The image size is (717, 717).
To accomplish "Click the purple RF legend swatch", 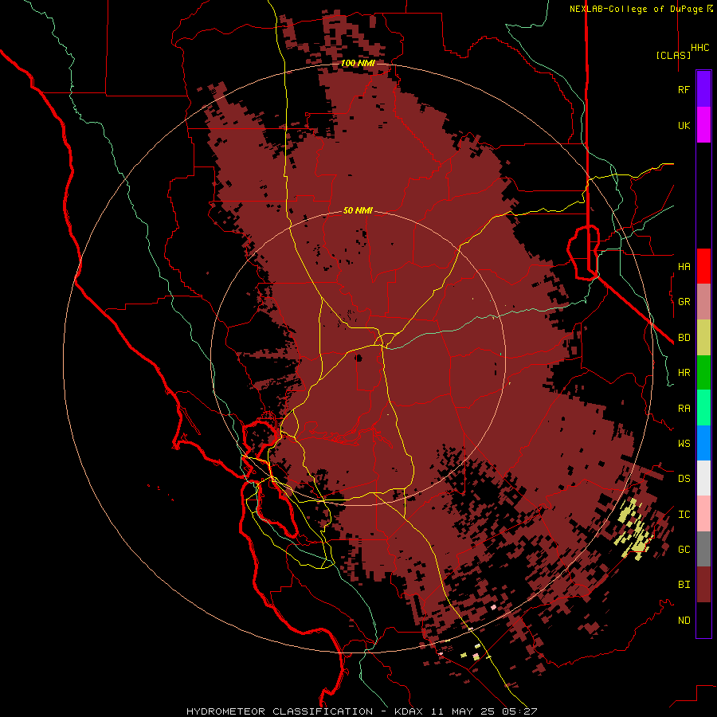I will click(703, 89).
